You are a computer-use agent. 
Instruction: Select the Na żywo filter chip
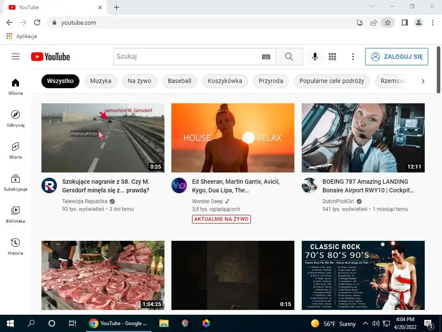coord(139,81)
